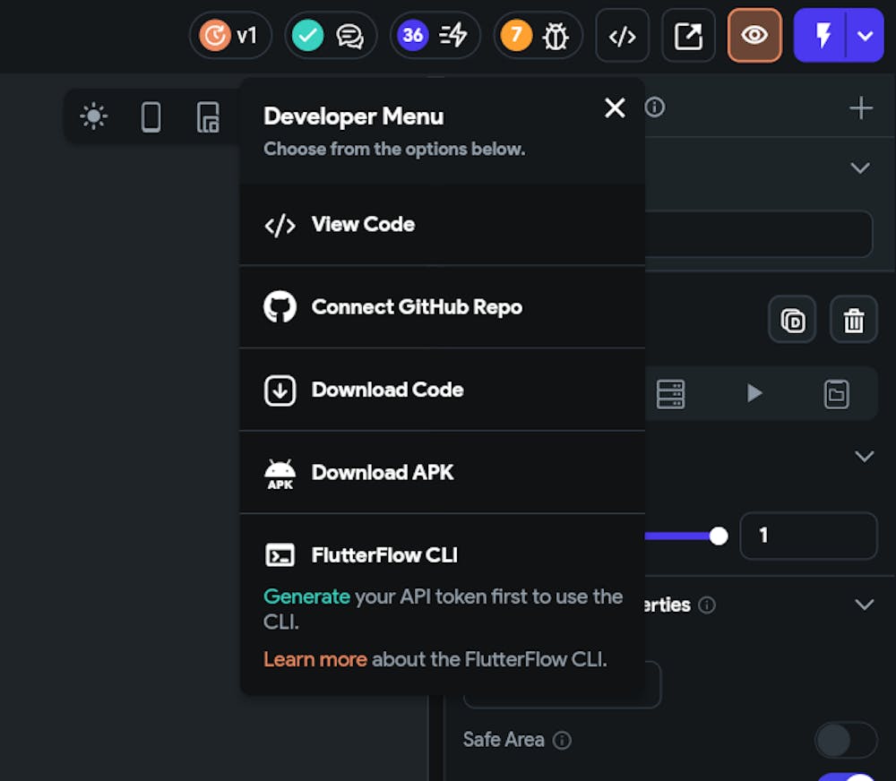Viewport: 896px width, 781px height.
Task: Open the dropdown arrow beside the lightning button
Action: pyautogui.click(x=865, y=36)
